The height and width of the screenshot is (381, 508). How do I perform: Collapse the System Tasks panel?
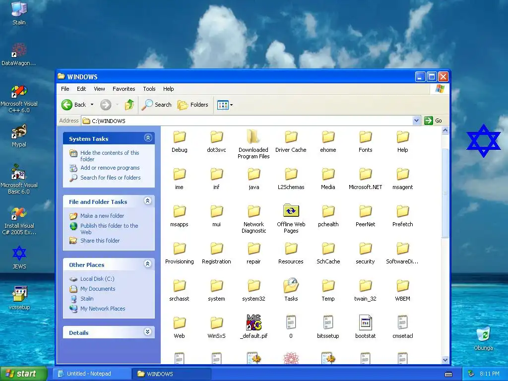point(148,138)
